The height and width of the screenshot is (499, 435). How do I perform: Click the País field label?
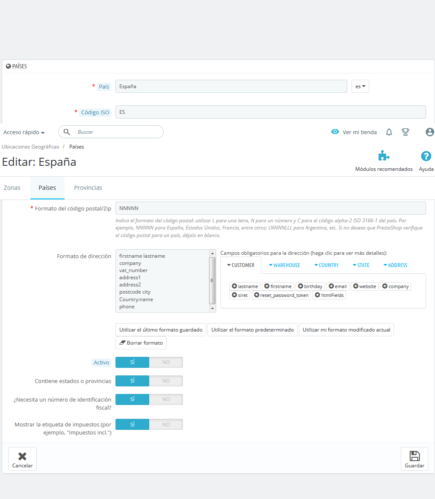click(104, 86)
